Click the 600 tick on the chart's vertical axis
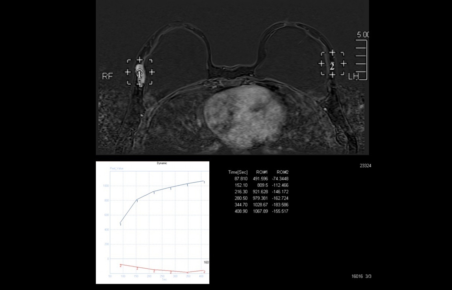 point(106,215)
